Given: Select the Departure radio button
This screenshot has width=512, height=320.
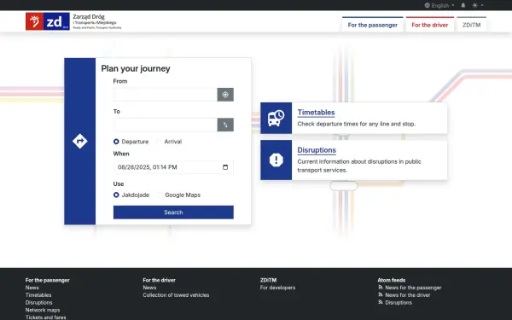Looking at the screenshot, I should click(x=116, y=142).
